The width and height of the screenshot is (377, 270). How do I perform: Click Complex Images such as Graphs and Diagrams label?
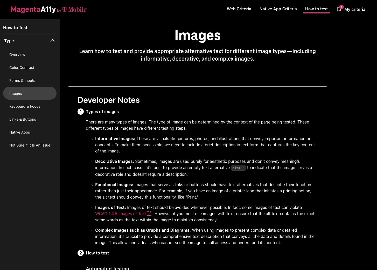click(x=143, y=230)
